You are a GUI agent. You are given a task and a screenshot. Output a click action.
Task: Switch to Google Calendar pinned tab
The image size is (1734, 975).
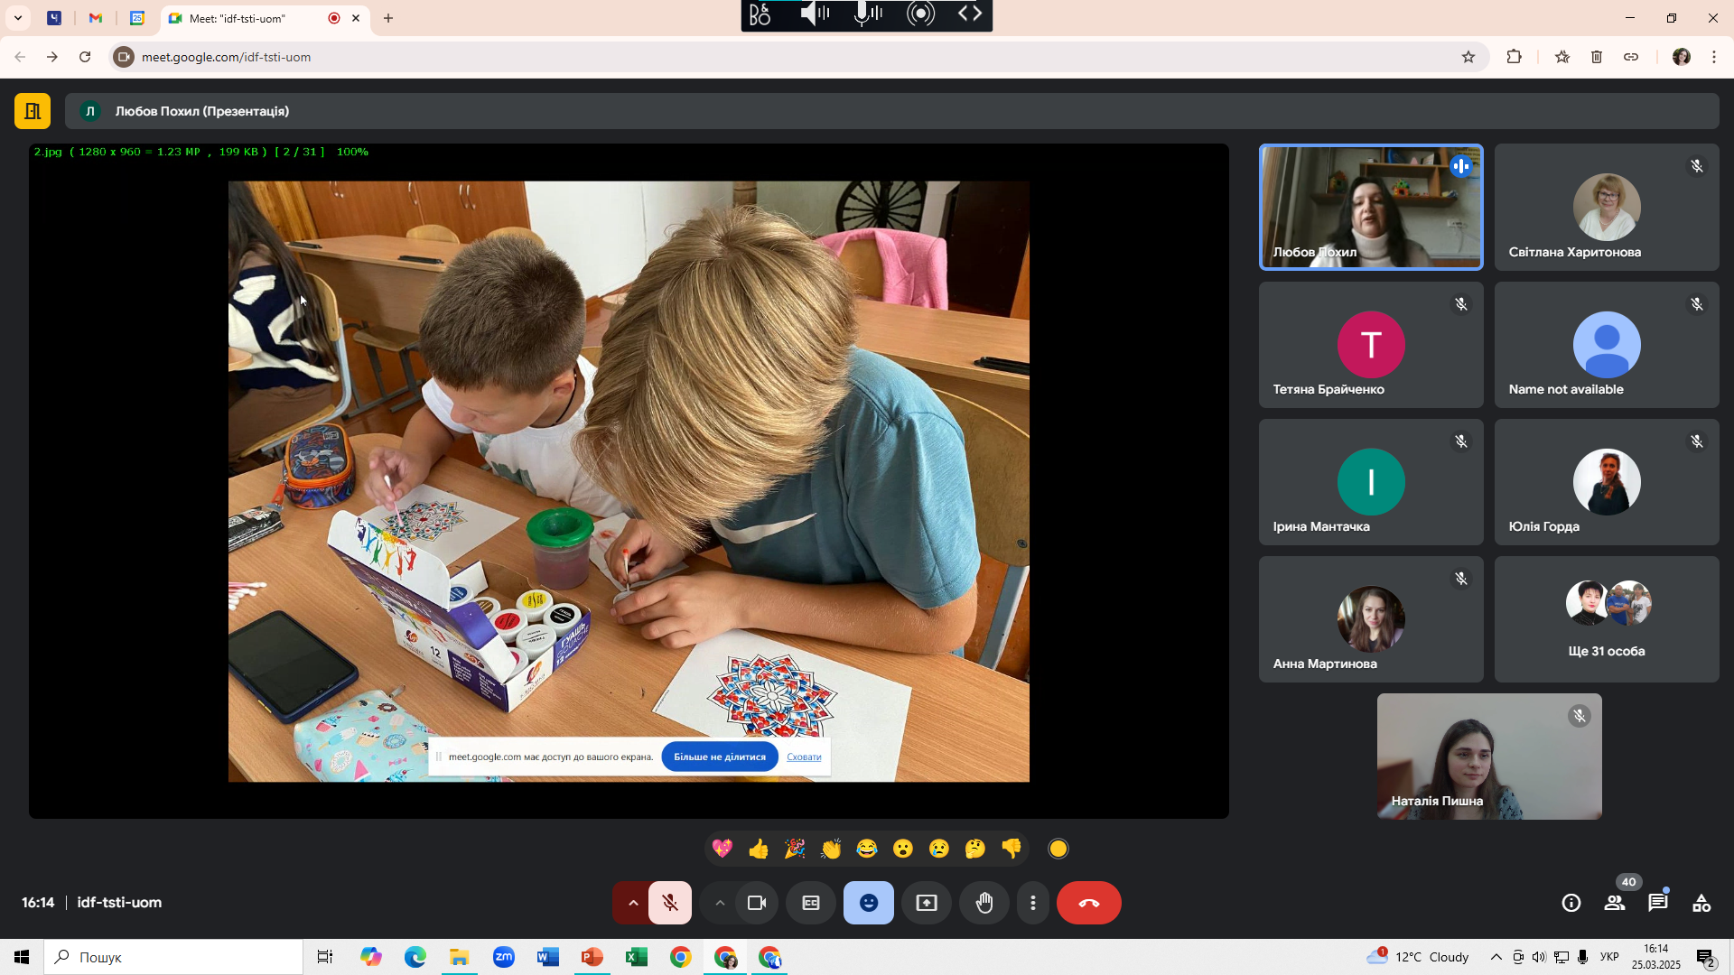pyautogui.click(x=137, y=18)
